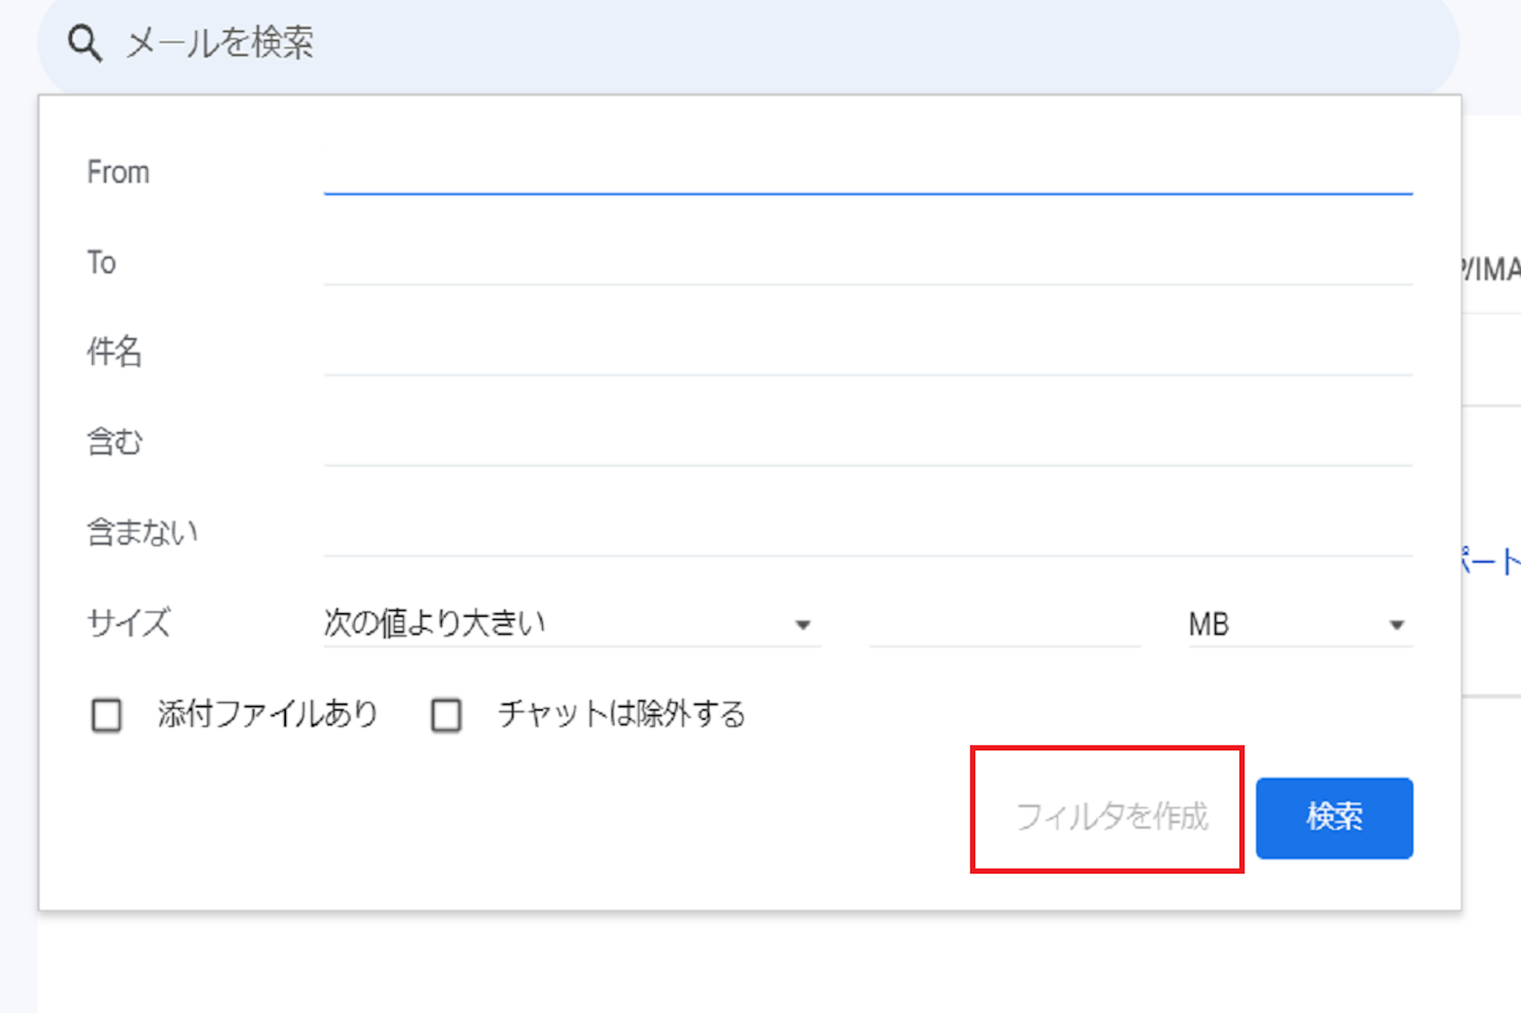Click the 含む includes-words field

tap(867, 445)
